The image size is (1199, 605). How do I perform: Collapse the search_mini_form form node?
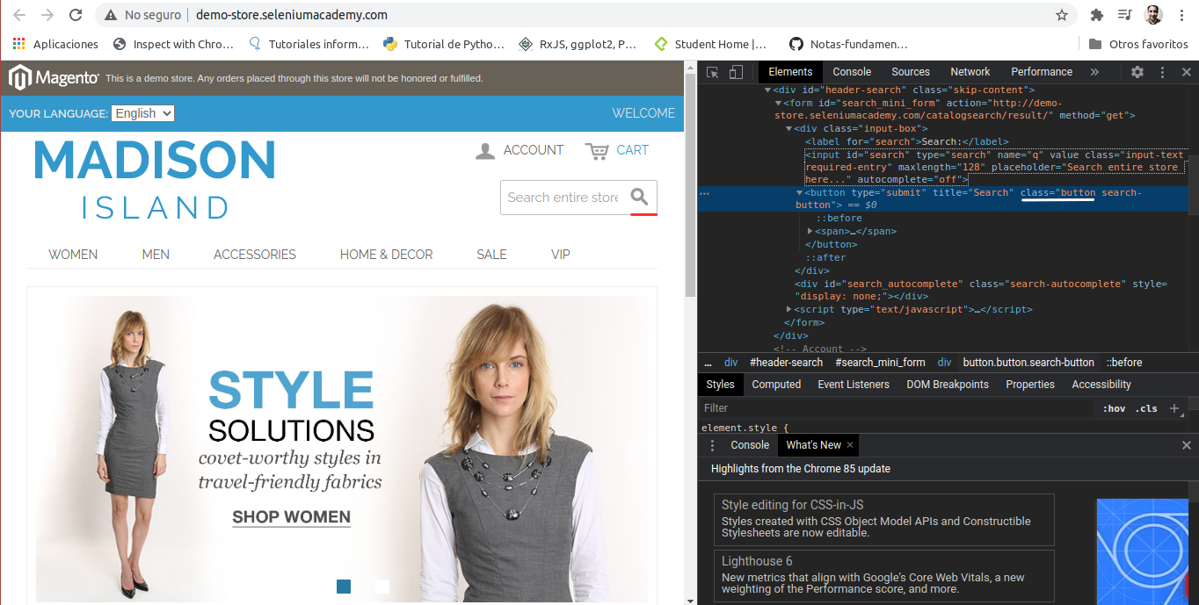pos(778,103)
